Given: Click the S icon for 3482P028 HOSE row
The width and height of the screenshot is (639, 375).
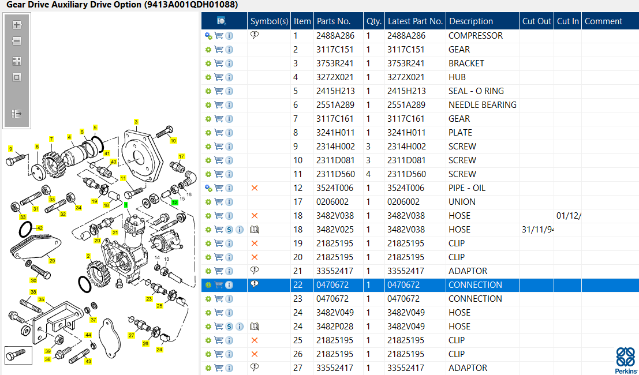Looking at the screenshot, I should coord(229,327).
